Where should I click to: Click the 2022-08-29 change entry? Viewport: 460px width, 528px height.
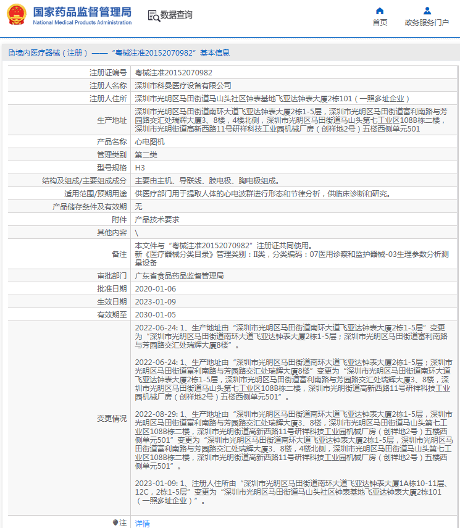click(x=294, y=440)
